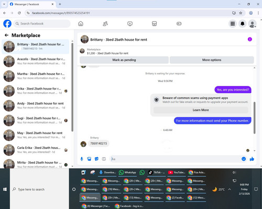Viewport: 262px width, 209px height.
Task: Click Learn More about payment scams
Action: coord(201,110)
